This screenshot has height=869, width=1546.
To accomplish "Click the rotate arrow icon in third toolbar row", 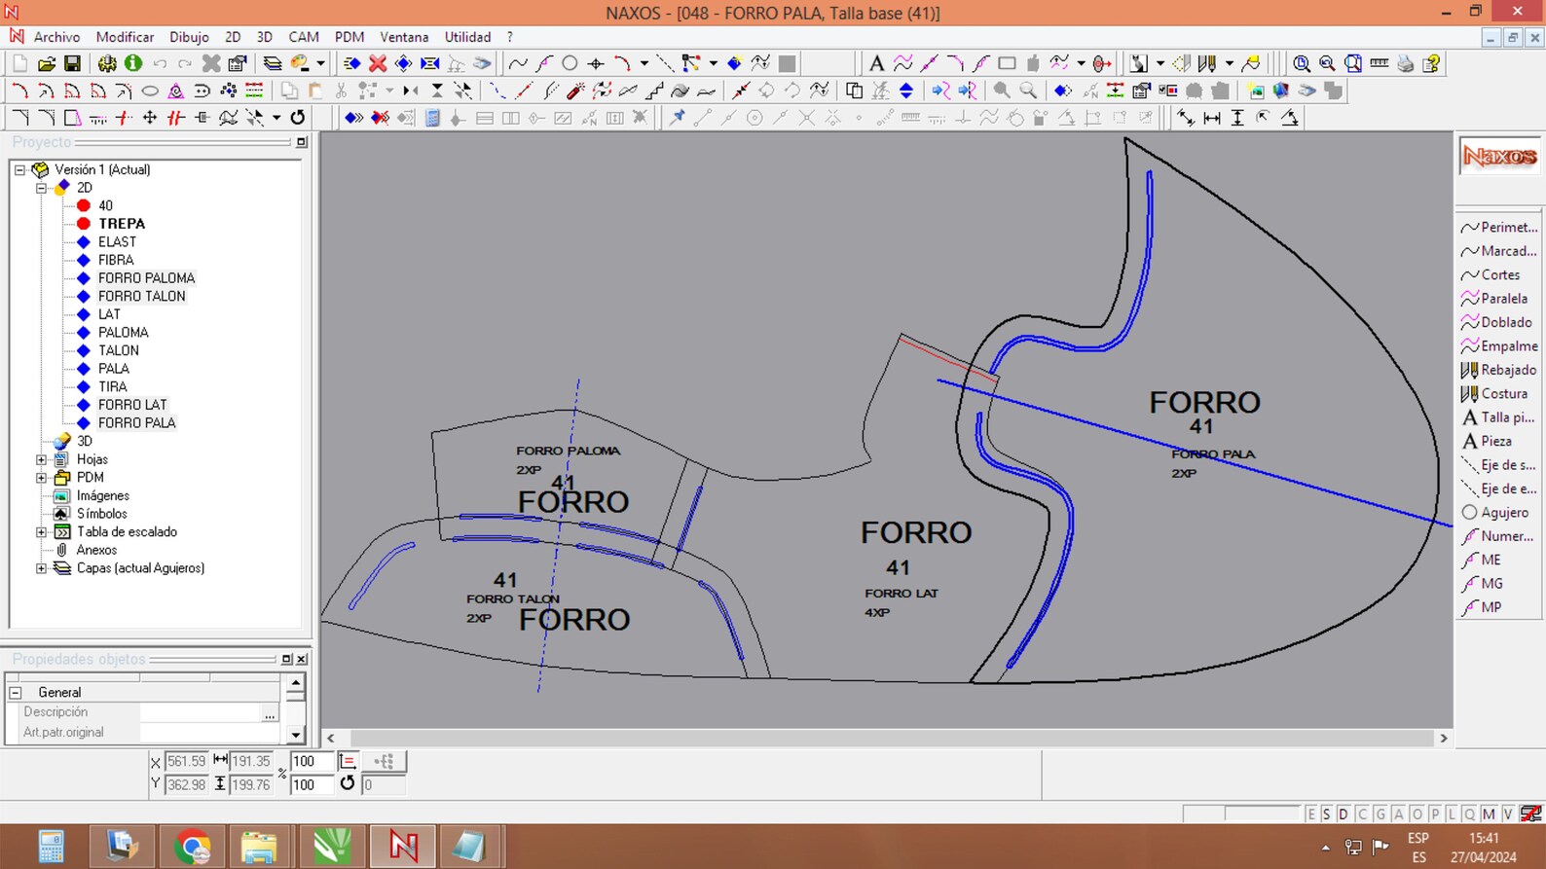I will (x=298, y=118).
